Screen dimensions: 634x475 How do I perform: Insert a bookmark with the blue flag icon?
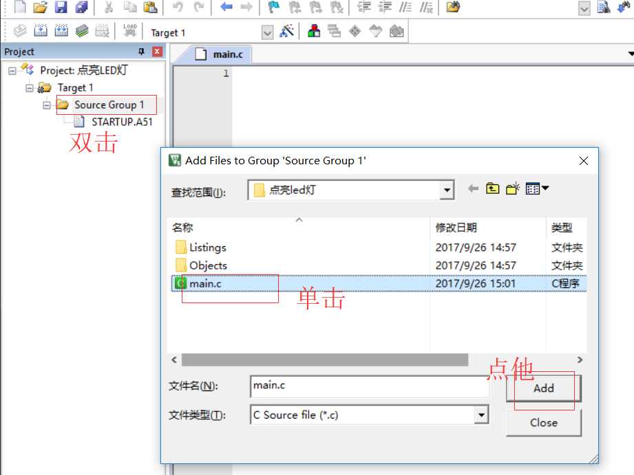coord(274,7)
